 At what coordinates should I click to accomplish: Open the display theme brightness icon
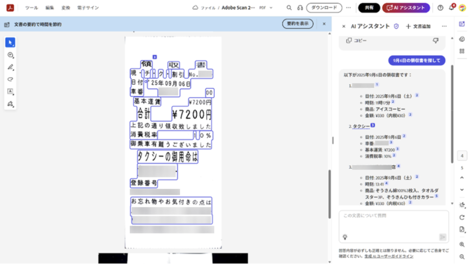[x=462, y=205]
